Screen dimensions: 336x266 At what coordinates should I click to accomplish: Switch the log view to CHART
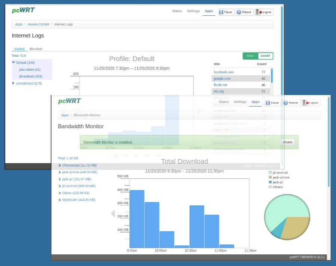265,56
